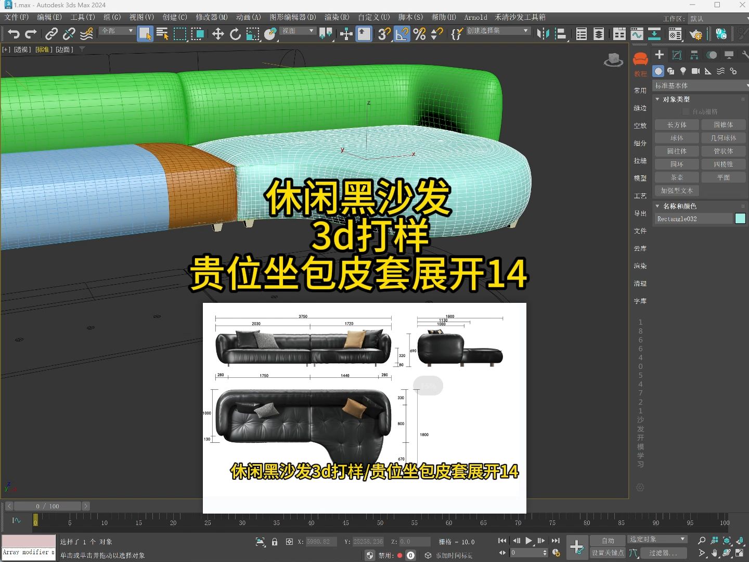Viewport: 749px width, 562px height.
Task: Open the Arnold menu
Action: (x=476, y=17)
